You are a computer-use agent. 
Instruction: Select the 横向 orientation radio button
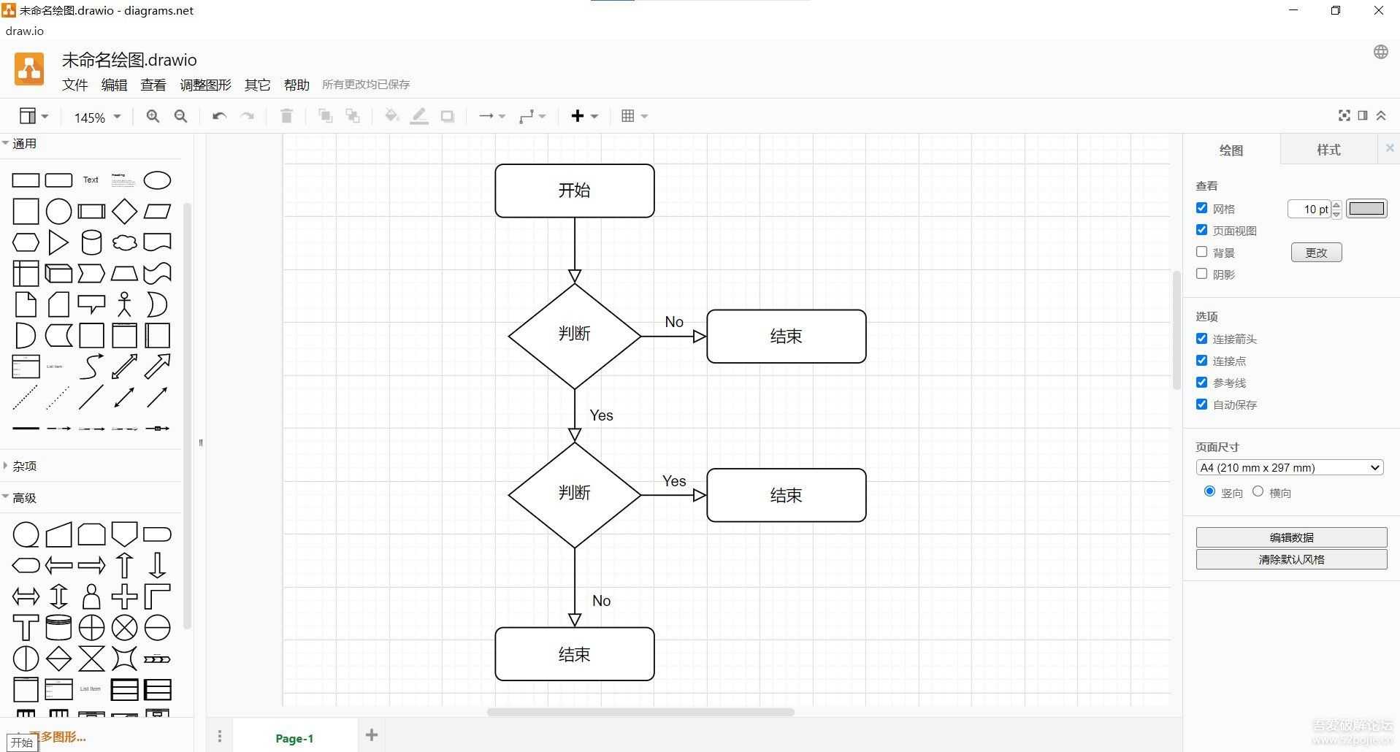pos(1258,491)
